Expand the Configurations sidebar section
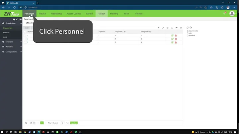 point(11,52)
